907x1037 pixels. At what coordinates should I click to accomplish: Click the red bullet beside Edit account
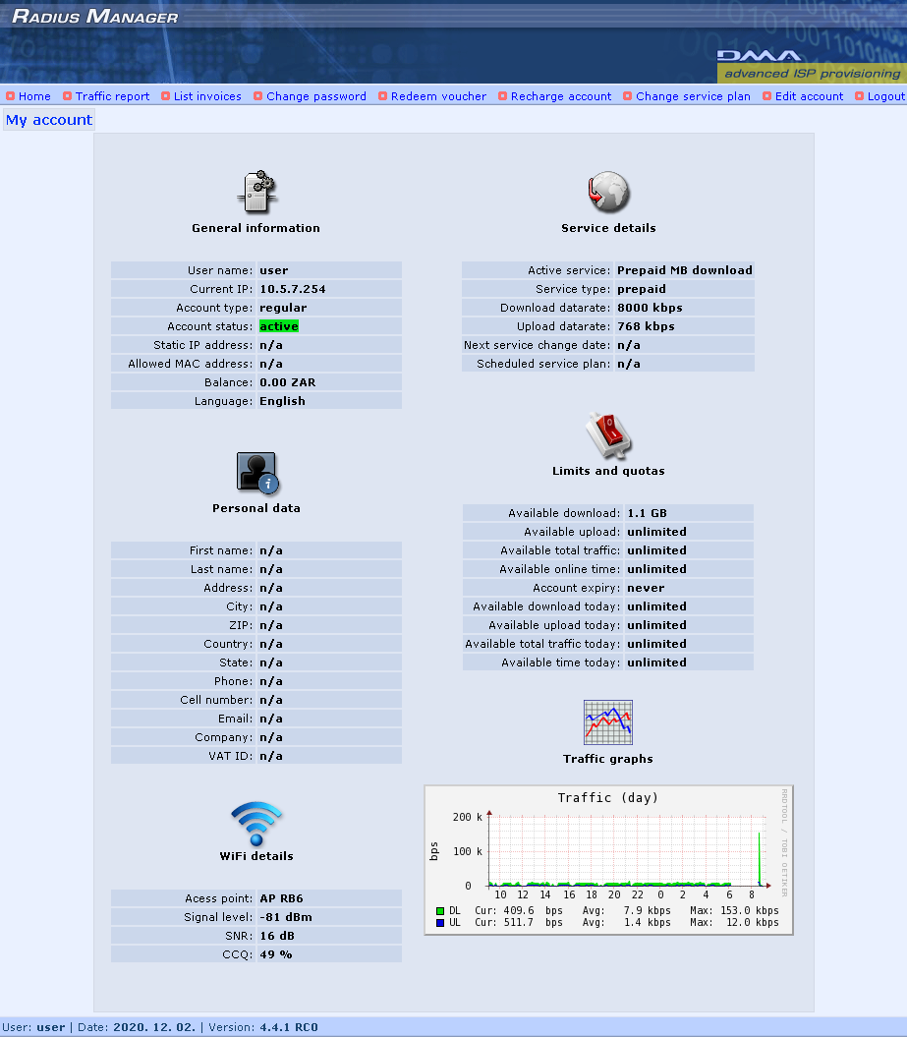click(x=766, y=96)
